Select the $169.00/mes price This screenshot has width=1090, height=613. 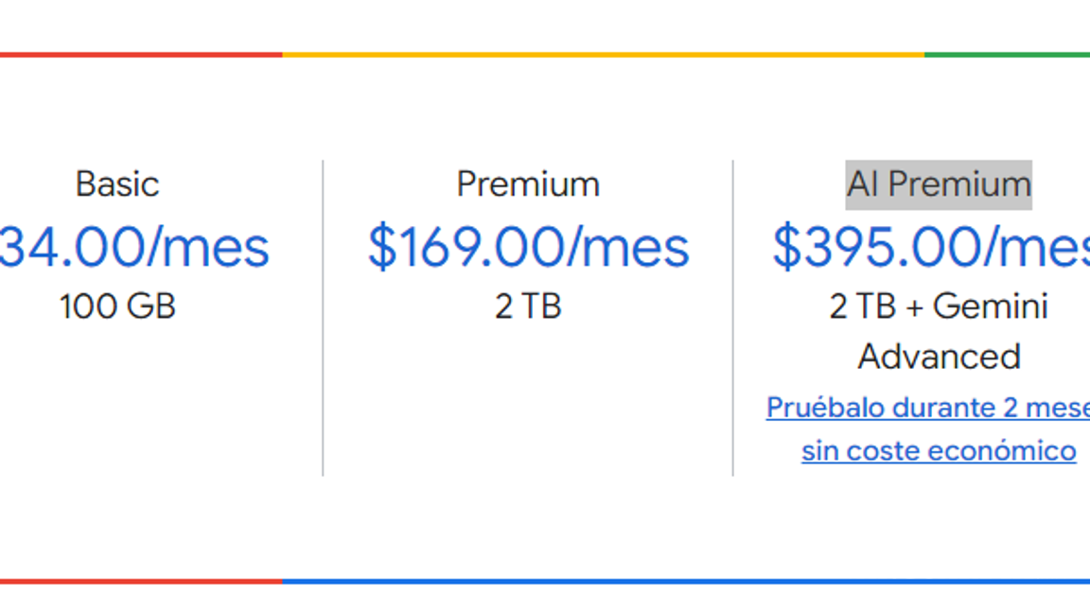528,247
